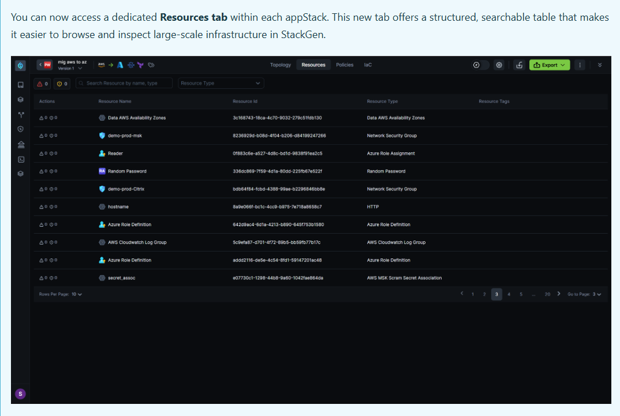
Task: Click the back arrow PW project button
Action: pos(44,65)
